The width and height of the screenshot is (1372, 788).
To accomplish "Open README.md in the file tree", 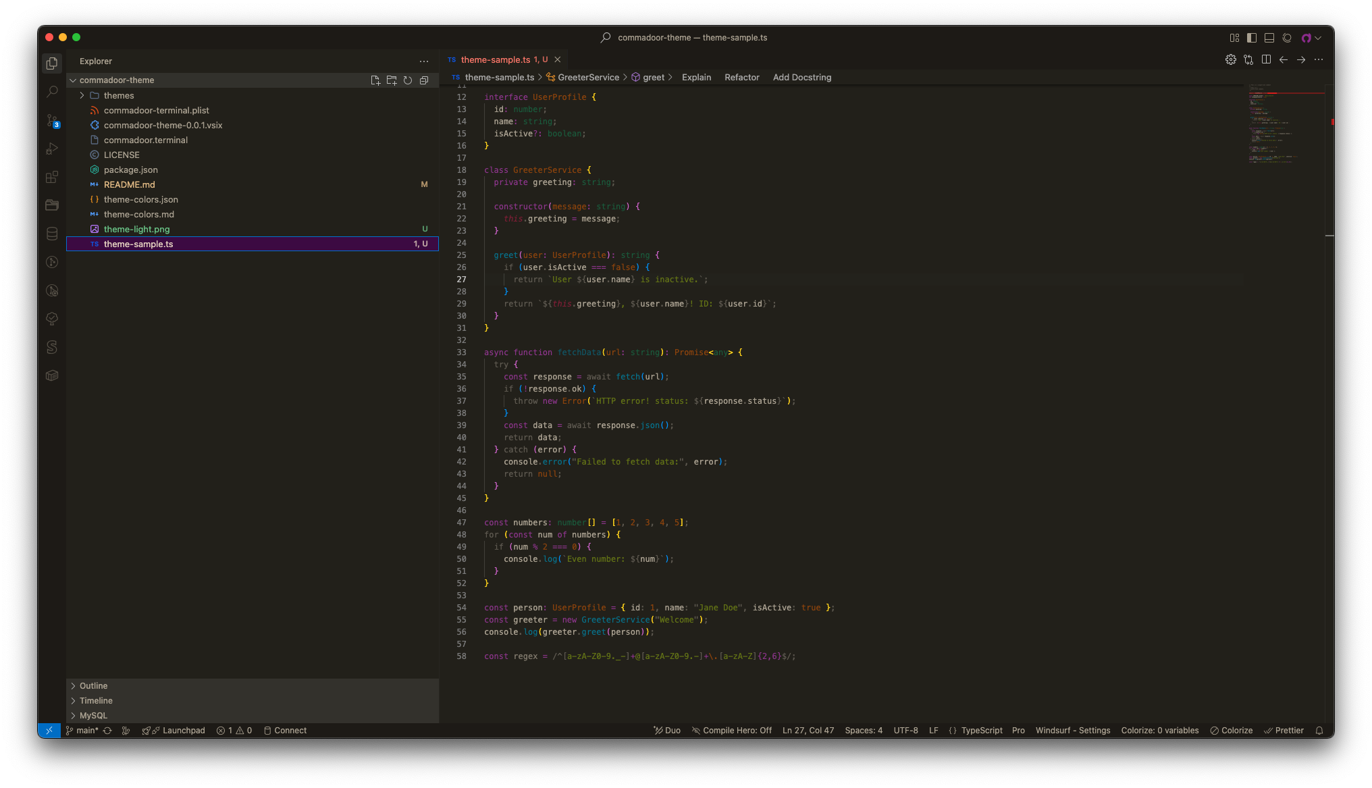I will point(253,185).
